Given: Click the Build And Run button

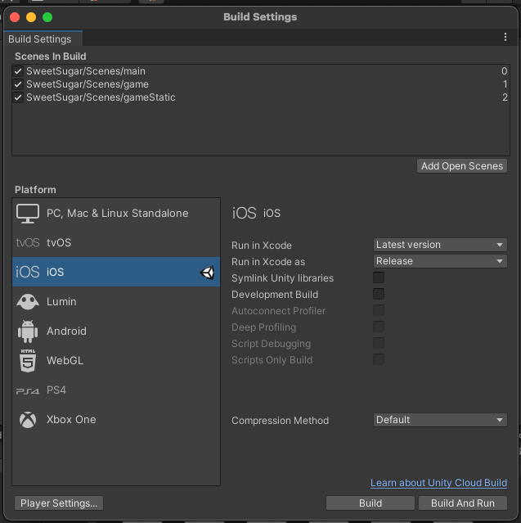Looking at the screenshot, I should (x=463, y=503).
